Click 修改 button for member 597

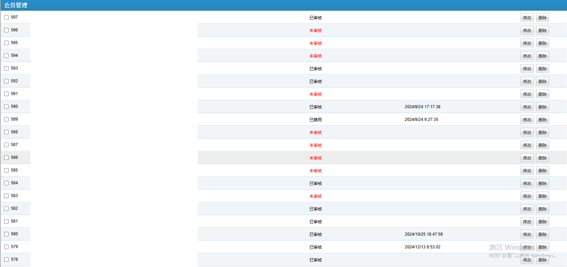tap(527, 18)
